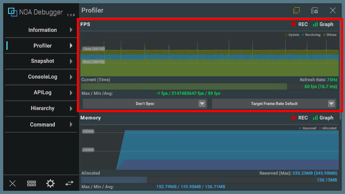Toggle Memory REC recording
The image size is (345, 194).
tap(300, 118)
